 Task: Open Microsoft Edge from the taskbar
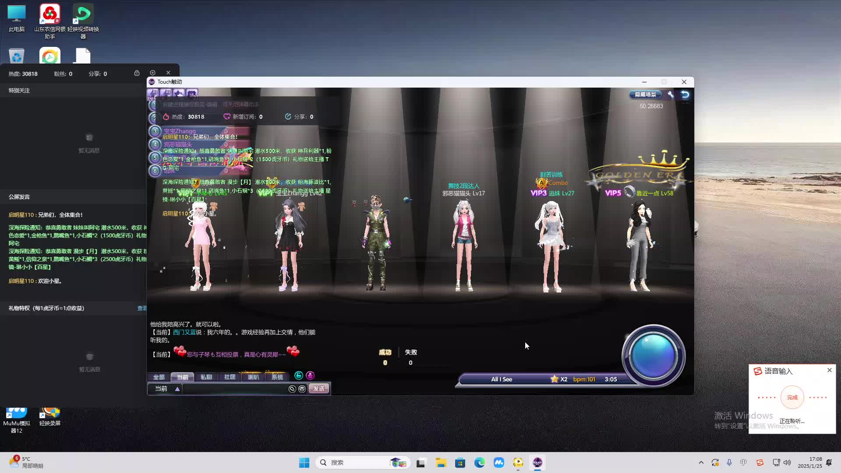tap(479, 462)
